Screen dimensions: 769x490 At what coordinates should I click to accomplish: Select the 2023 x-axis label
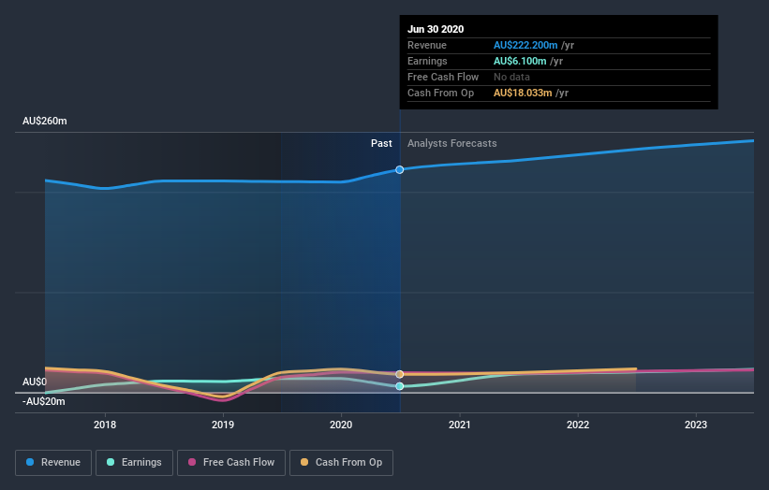point(696,425)
